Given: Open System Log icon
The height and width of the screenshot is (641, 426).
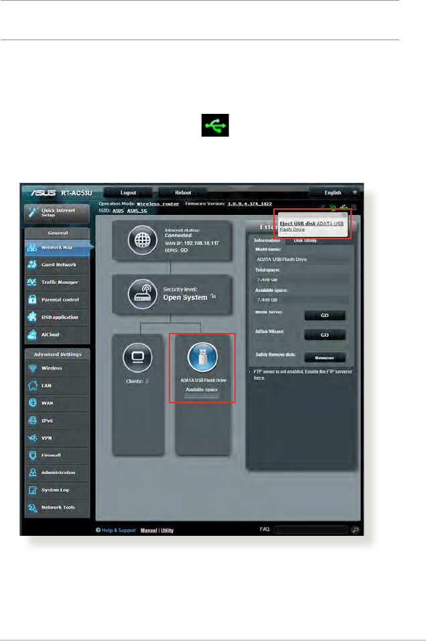Looking at the screenshot, I should pyautogui.click(x=32, y=490).
